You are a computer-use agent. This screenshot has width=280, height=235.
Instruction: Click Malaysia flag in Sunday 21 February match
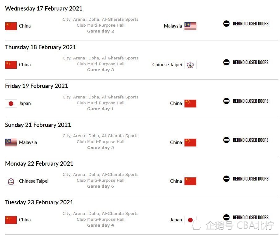pos(11,142)
